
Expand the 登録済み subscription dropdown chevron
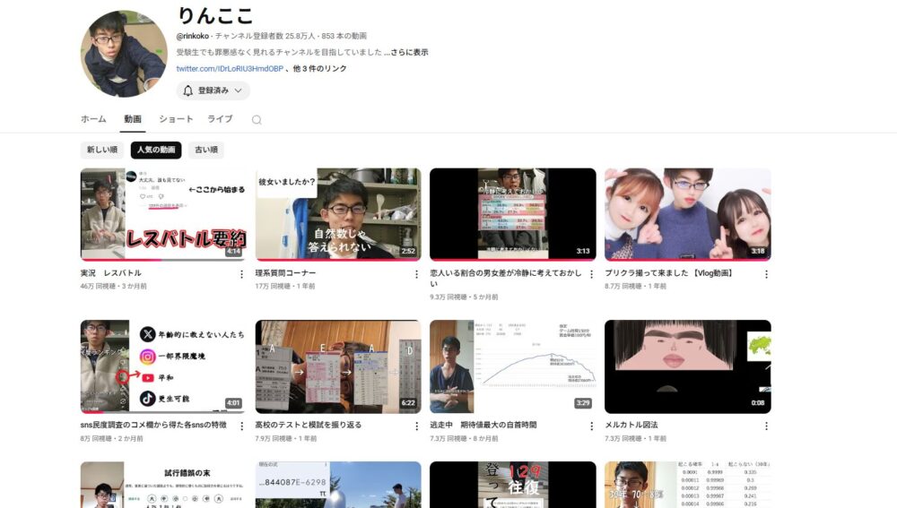[238, 90]
